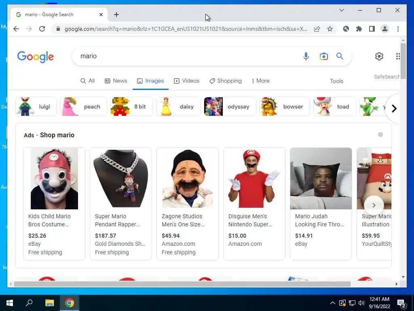Open the globe extension icon in toolbar
Image resolution: width=414 pixels, height=311 pixels.
pyautogui.click(x=346, y=29)
